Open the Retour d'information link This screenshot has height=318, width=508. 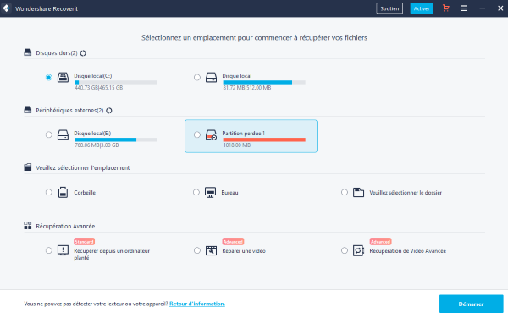197,304
